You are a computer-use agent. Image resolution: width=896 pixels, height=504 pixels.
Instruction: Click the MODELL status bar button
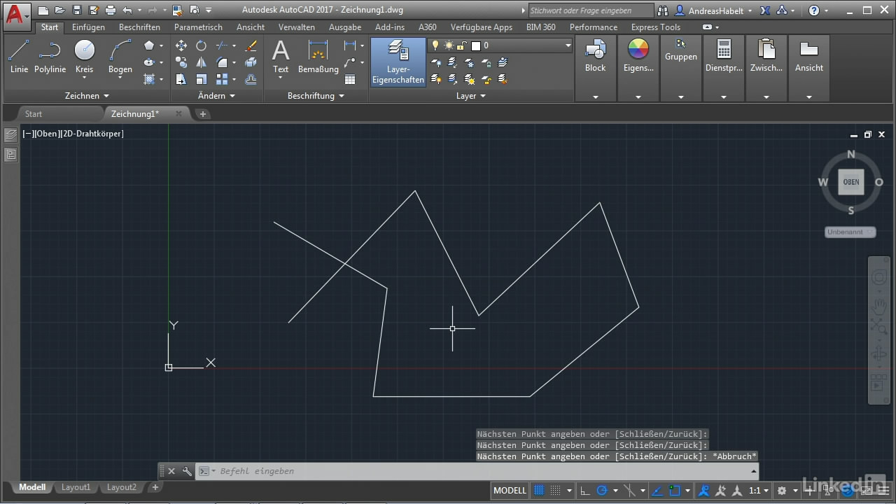(510, 491)
